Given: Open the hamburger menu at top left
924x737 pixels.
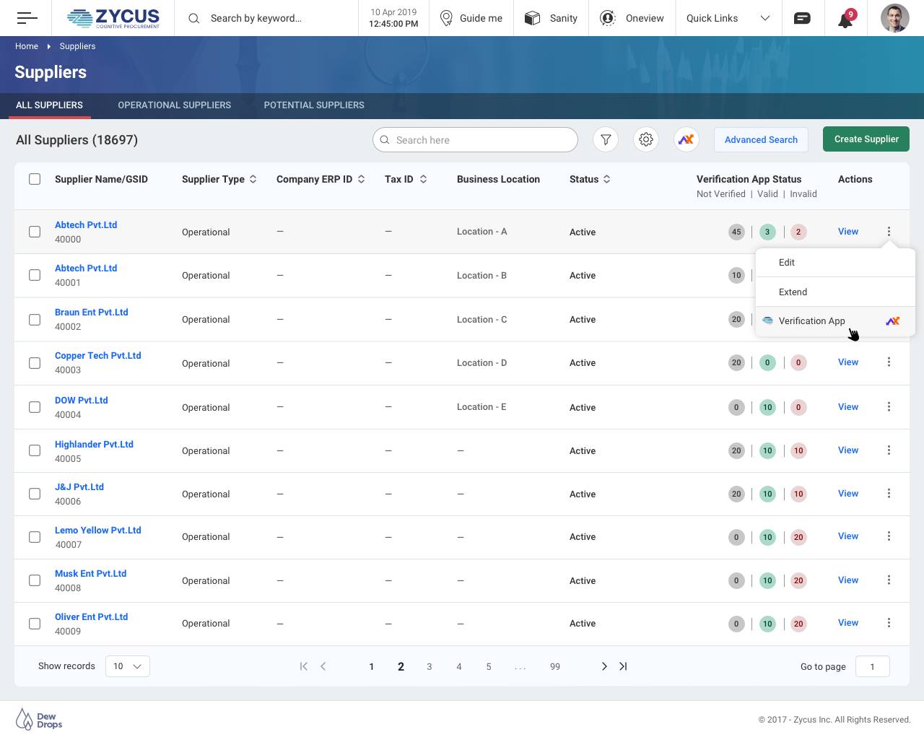Looking at the screenshot, I should (x=26, y=18).
